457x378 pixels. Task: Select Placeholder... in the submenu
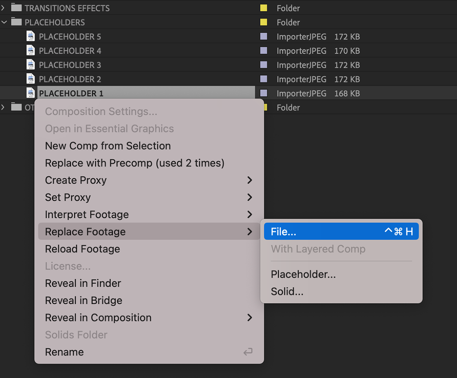point(303,274)
